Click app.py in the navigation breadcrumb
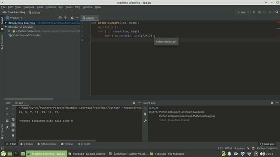This screenshot has width=280, height=157. pos(35,12)
